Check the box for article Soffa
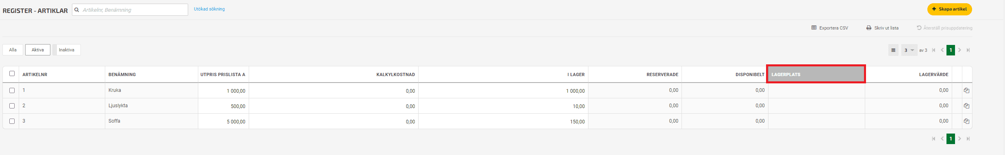This screenshot has width=1005, height=155. (x=12, y=121)
